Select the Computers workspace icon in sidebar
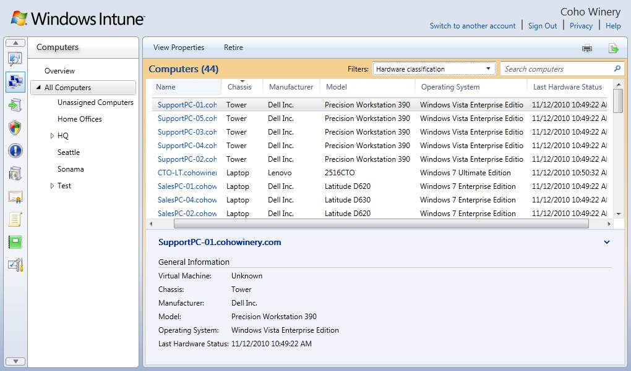The image size is (631, 371). click(x=15, y=82)
